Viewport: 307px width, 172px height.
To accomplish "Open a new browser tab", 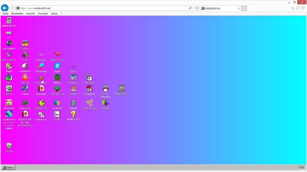I will [x=244, y=8].
